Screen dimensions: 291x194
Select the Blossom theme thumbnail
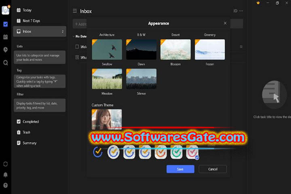click(x=175, y=49)
